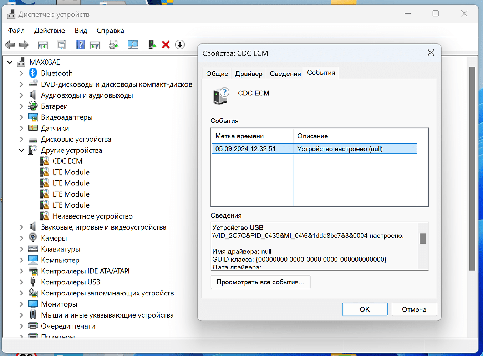Open the Файл menu
483x356 pixels.
click(16, 31)
